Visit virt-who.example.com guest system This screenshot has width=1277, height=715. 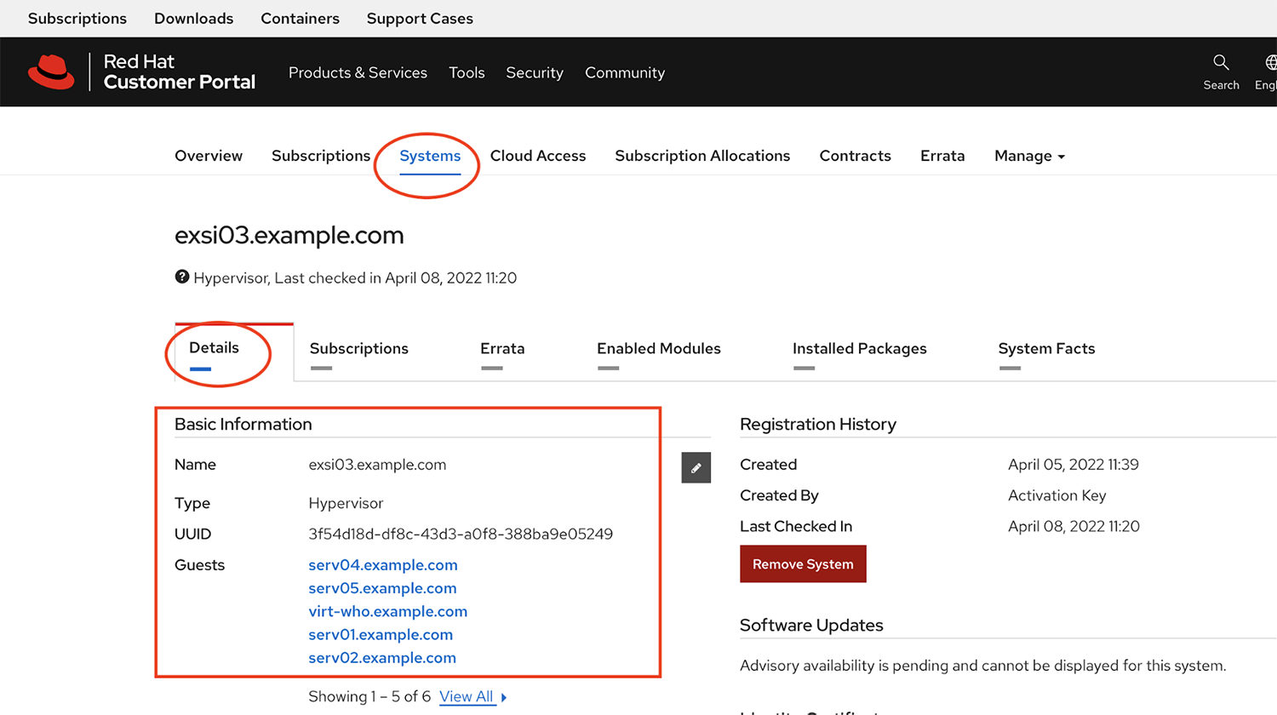pos(387,611)
